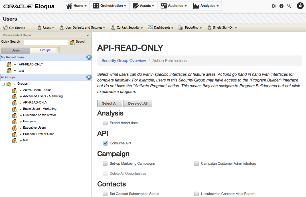Click inside the Quick Search input field
The width and height of the screenshot is (306, 197).
[46, 42]
